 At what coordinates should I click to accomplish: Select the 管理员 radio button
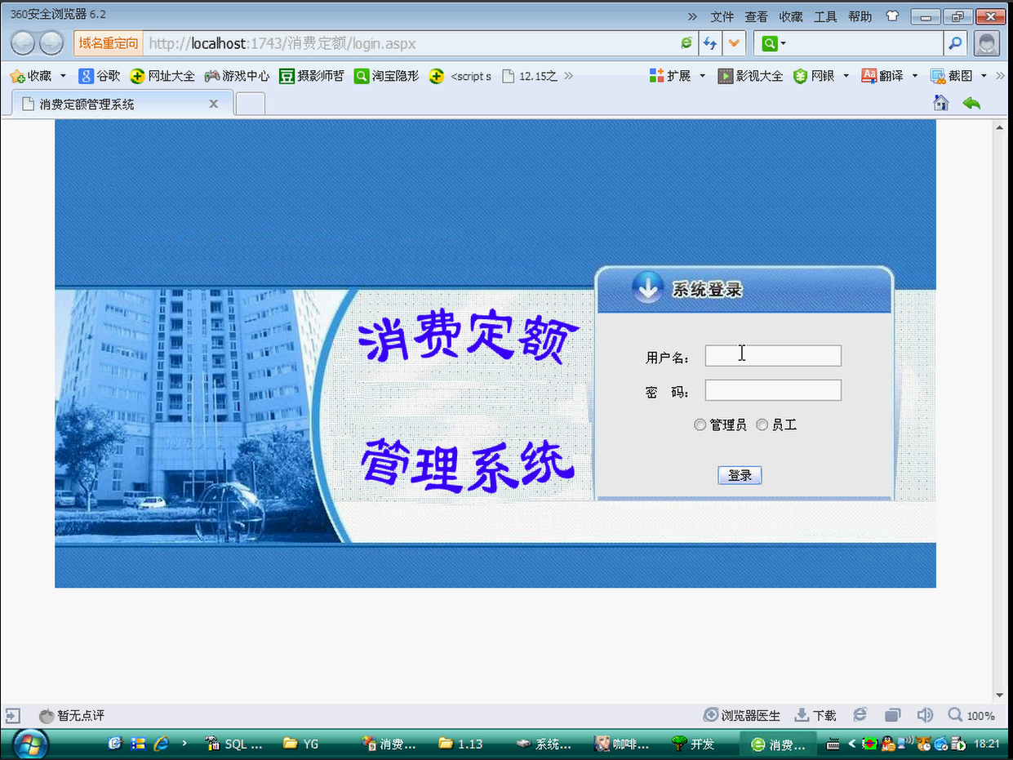(700, 425)
